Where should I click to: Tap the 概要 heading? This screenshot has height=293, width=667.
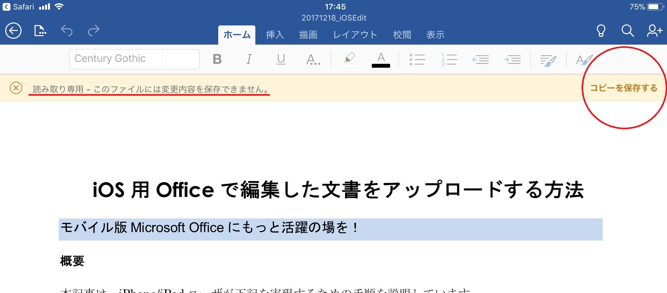(72, 261)
